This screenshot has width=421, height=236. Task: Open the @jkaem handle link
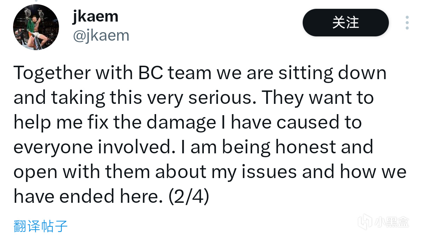(x=101, y=35)
